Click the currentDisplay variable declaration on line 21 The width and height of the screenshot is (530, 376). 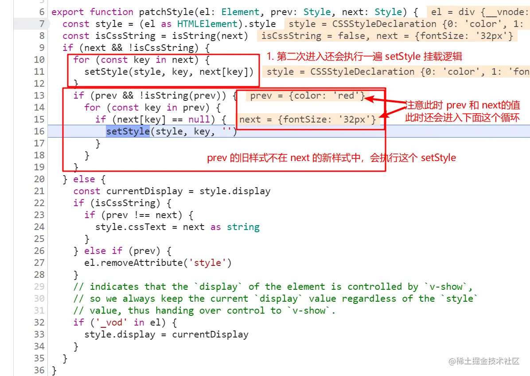[144, 191]
